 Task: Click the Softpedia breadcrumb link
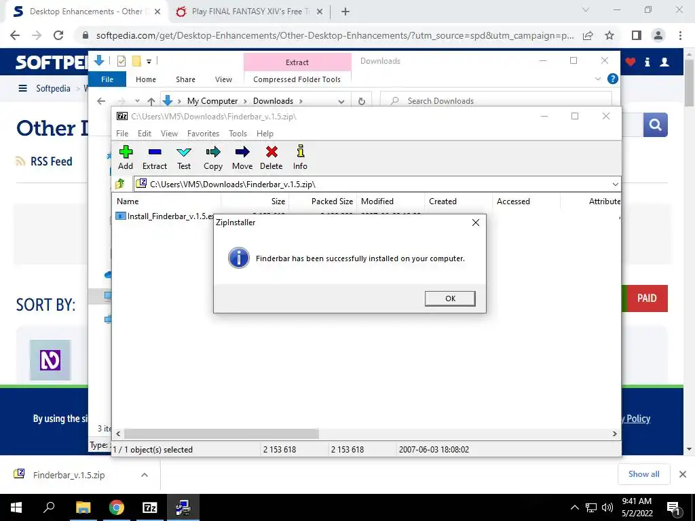coord(53,89)
